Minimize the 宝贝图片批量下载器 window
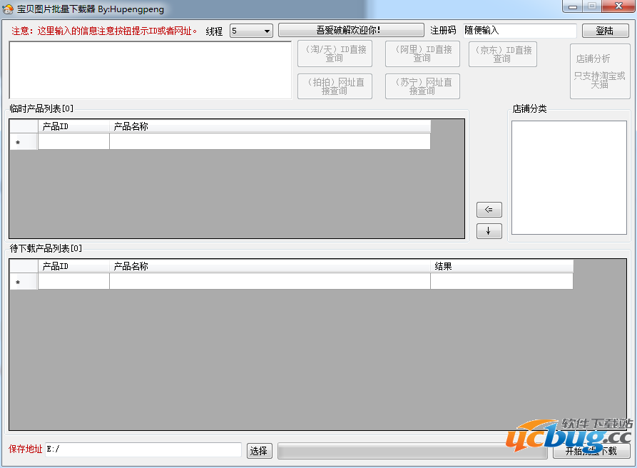Viewport: 637px width, 468px height. click(573, 6)
